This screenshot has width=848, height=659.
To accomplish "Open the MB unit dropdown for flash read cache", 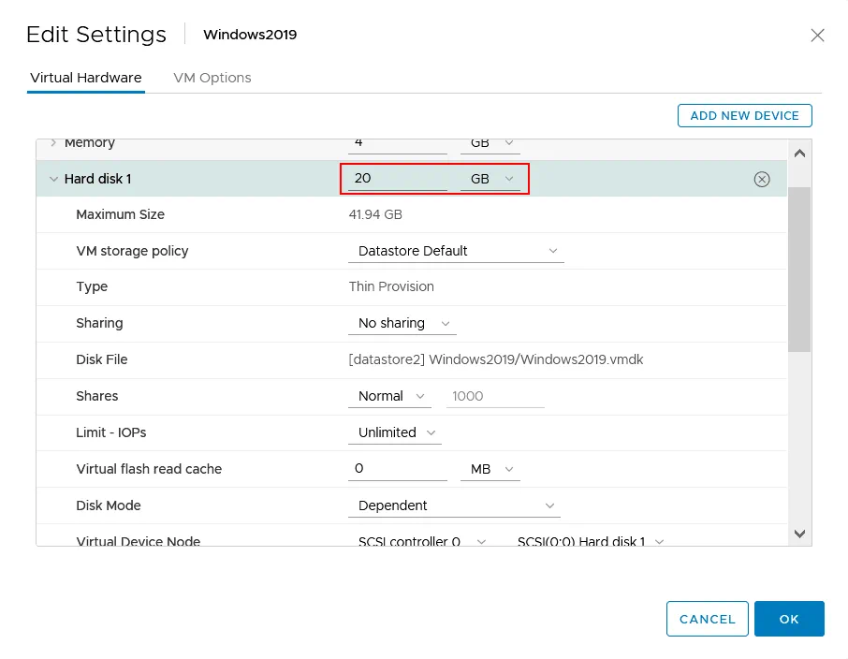I will [511, 469].
